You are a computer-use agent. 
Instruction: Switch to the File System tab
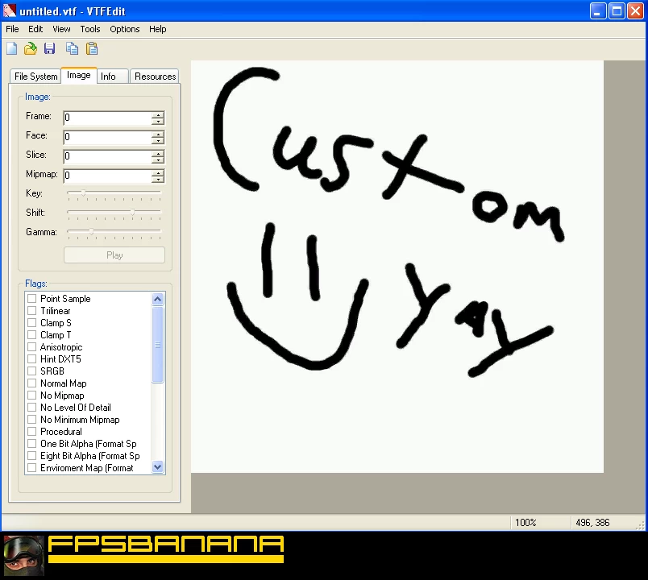pos(35,76)
